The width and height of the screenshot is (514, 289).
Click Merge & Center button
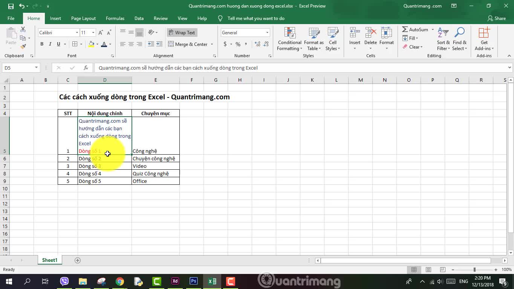click(x=188, y=44)
